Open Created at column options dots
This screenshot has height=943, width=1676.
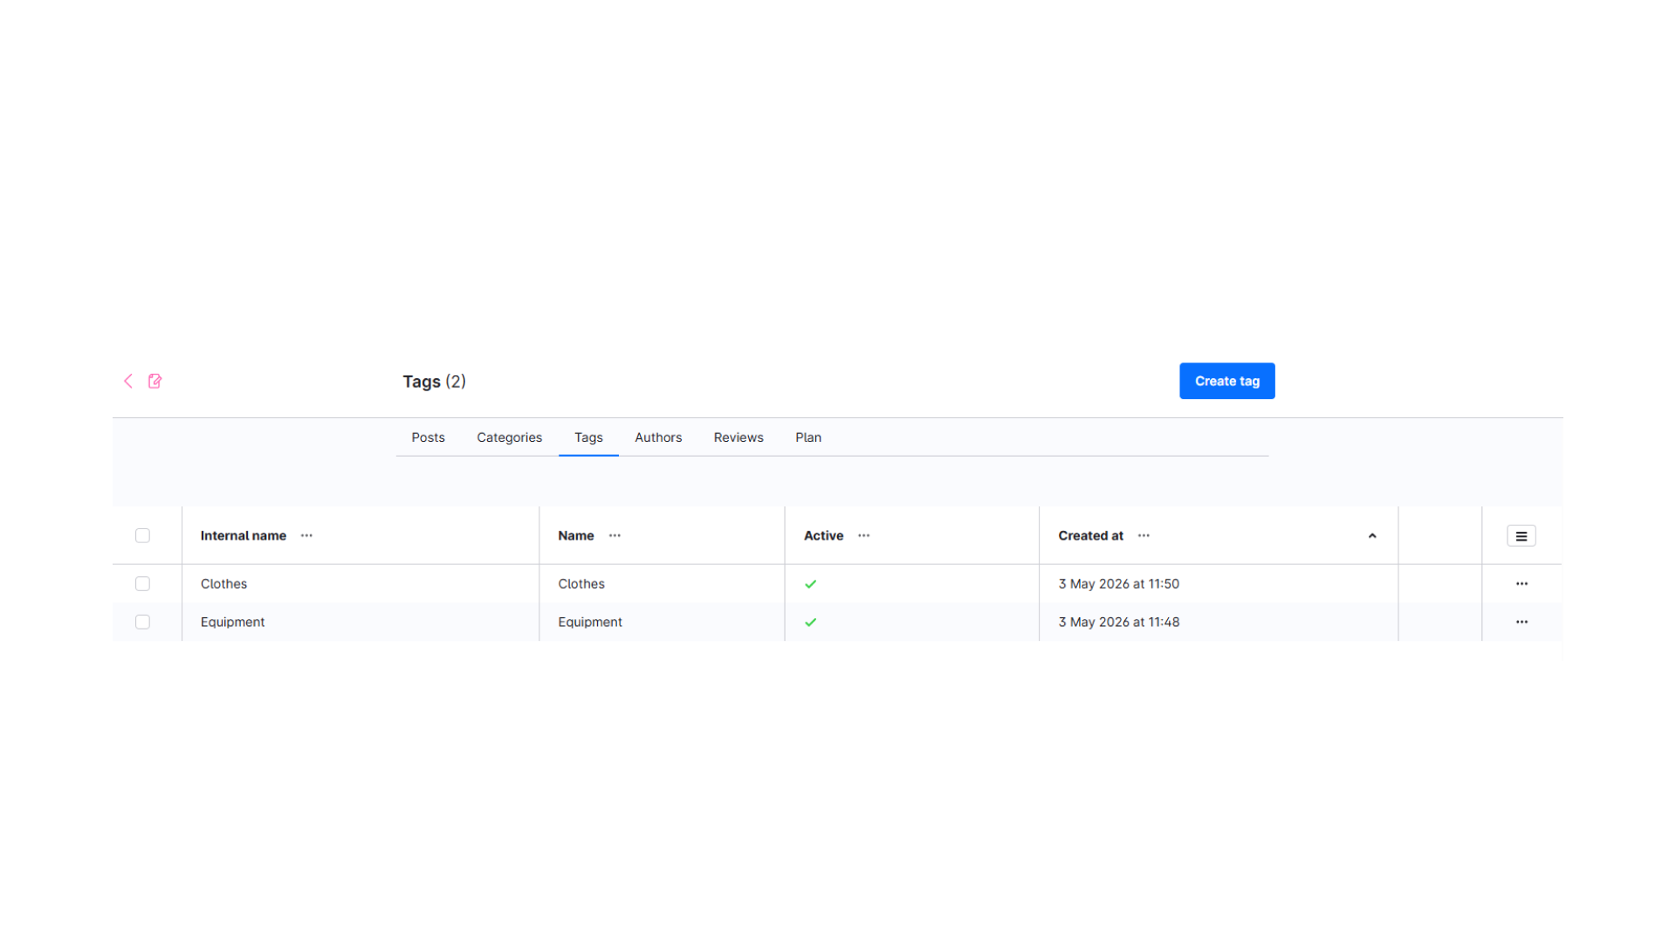(1144, 535)
